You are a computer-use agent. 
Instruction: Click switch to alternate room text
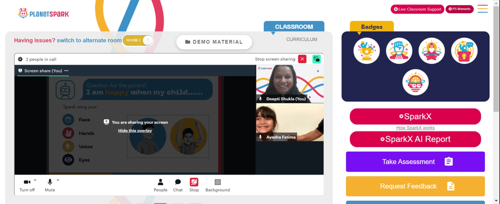(x=89, y=40)
